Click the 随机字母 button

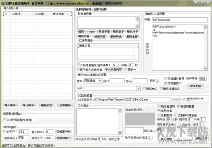click(104, 31)
